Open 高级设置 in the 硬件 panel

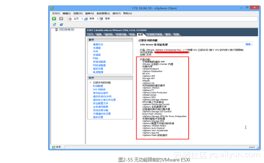(98, 69)
